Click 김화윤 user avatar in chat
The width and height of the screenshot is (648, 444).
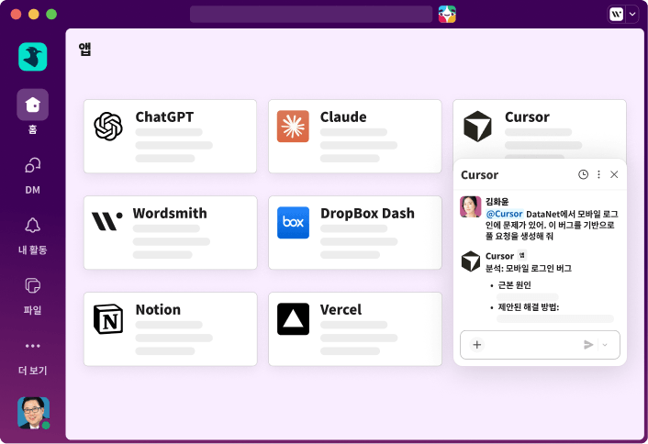[471, 206]
